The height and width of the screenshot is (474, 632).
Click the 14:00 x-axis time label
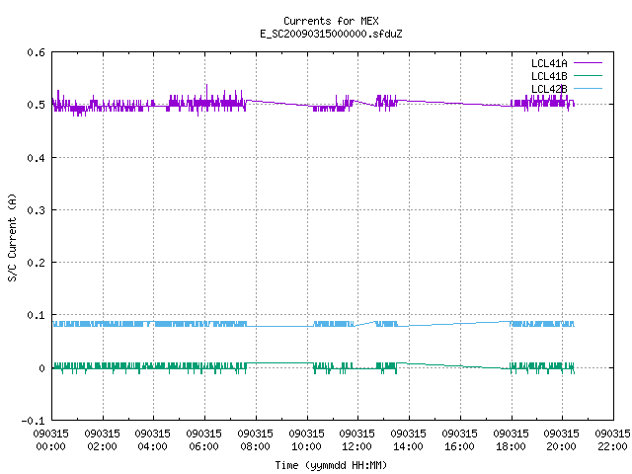point(408,446)
